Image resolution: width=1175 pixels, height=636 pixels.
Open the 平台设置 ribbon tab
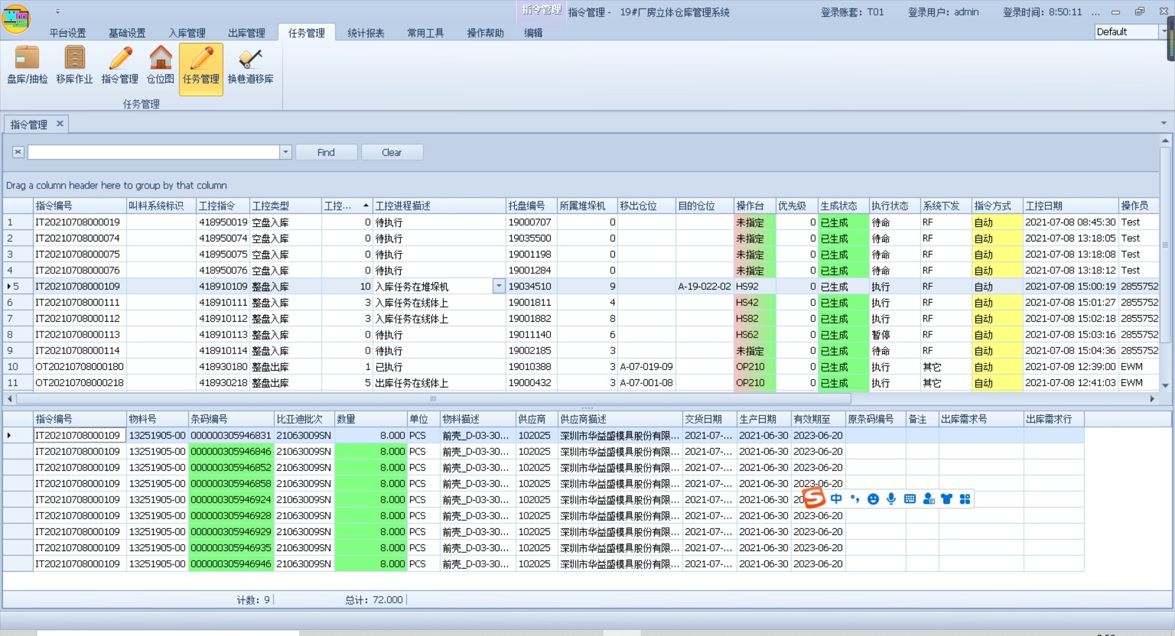pyautogui.click(x=67, y=33)
